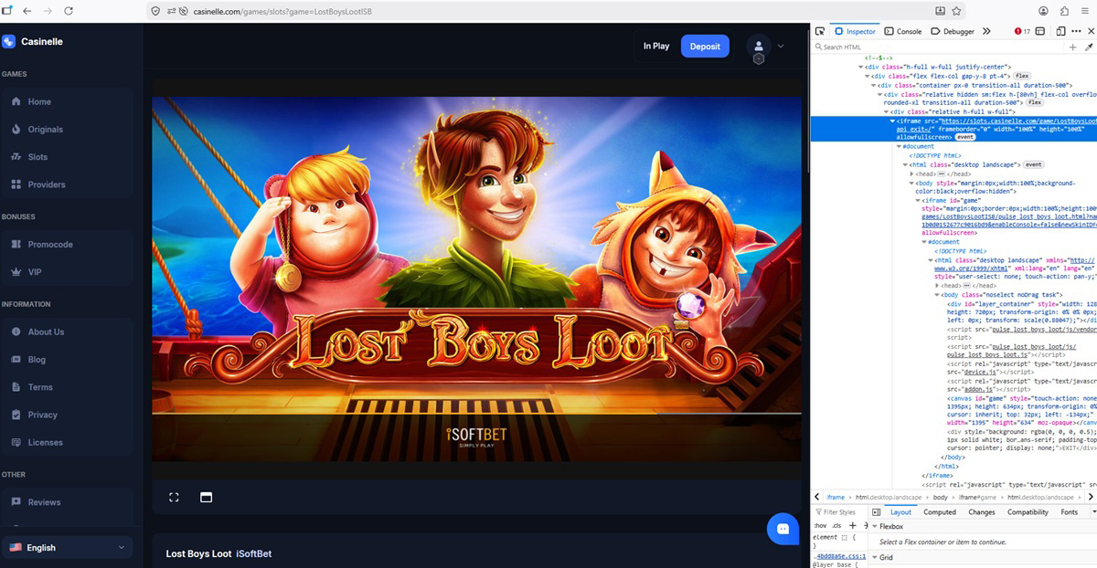Toggle the 3-pane inspector sidebar
The image size is (1097, 568).
tap(876, 512)
